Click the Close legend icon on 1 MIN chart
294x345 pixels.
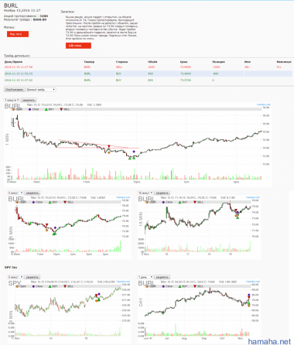(x=29, y=109)
